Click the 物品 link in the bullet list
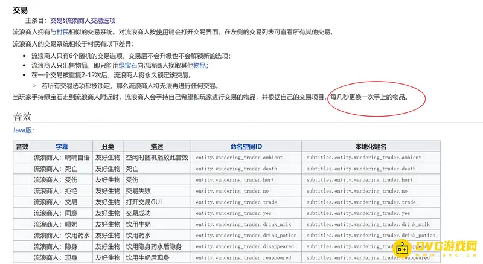483x264 pixels. [x=200, y=65]
